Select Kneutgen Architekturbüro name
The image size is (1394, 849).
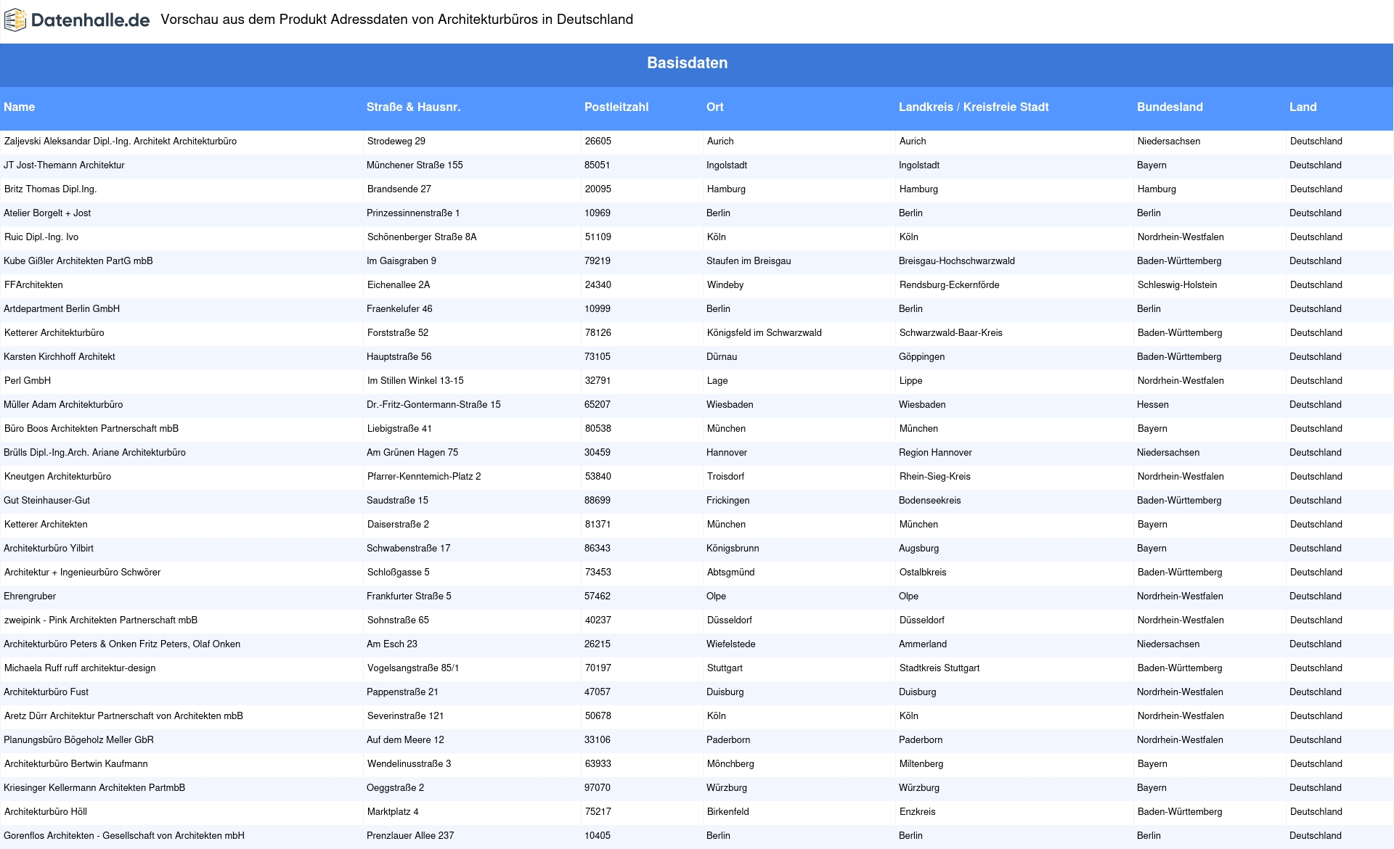pyautogui.click(x=58, y=477)
